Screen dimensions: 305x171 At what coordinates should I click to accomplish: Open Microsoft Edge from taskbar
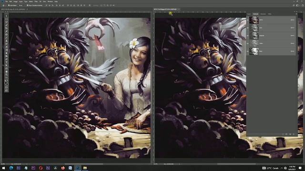(11, 168)
